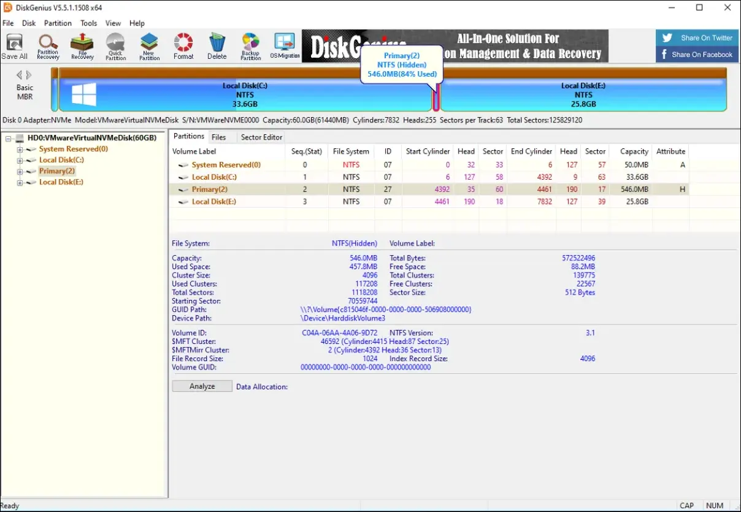The image size is (741, 512).
Task: Open the File menu
Action: [x=8, y=23]
